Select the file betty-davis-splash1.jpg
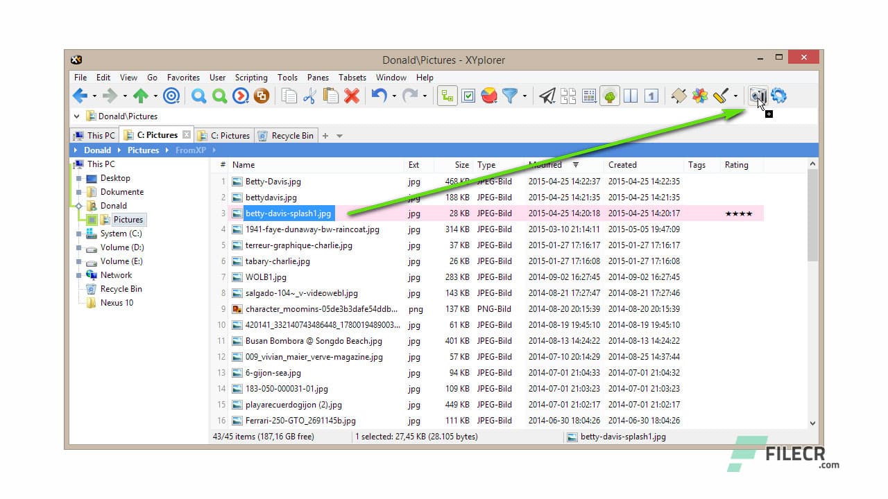 289,213
